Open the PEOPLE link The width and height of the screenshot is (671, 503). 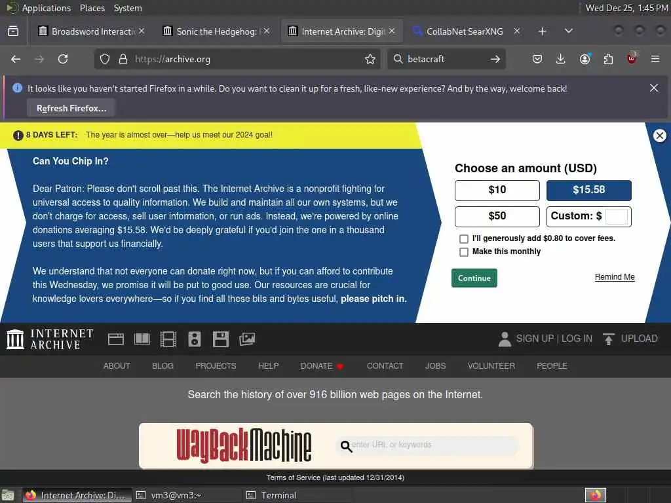click(x=552, y=366)
